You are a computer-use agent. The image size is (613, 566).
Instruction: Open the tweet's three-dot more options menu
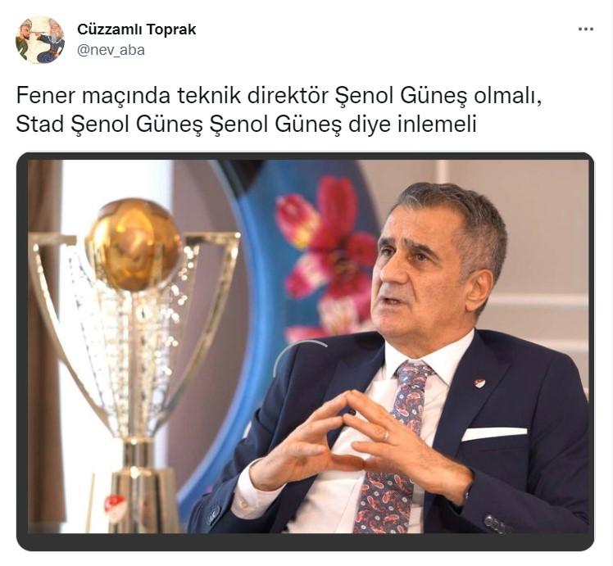pos(586,29)
